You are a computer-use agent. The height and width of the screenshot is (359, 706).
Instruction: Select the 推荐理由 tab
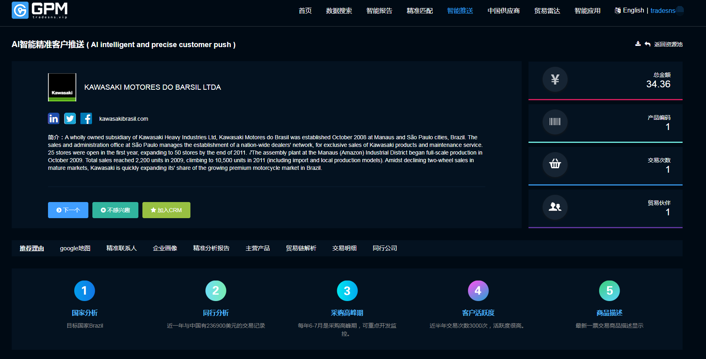click(32, 248)
